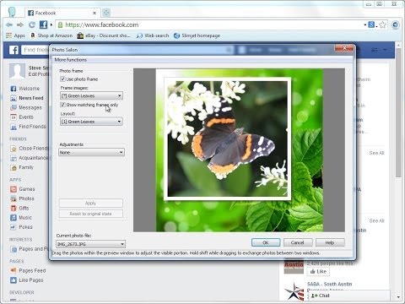The width and height of the screenshot is (405, 304).
Task: Click the Slimjet menu icon at top-left
Action: (12, 12)
